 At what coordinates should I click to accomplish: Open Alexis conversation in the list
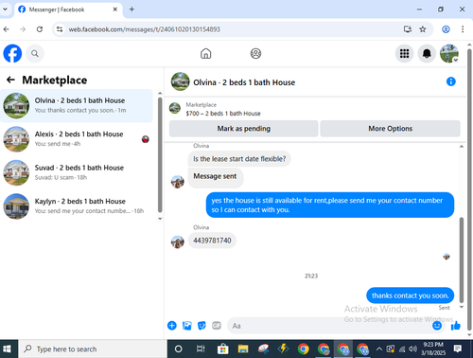click(x=77, y=139)
